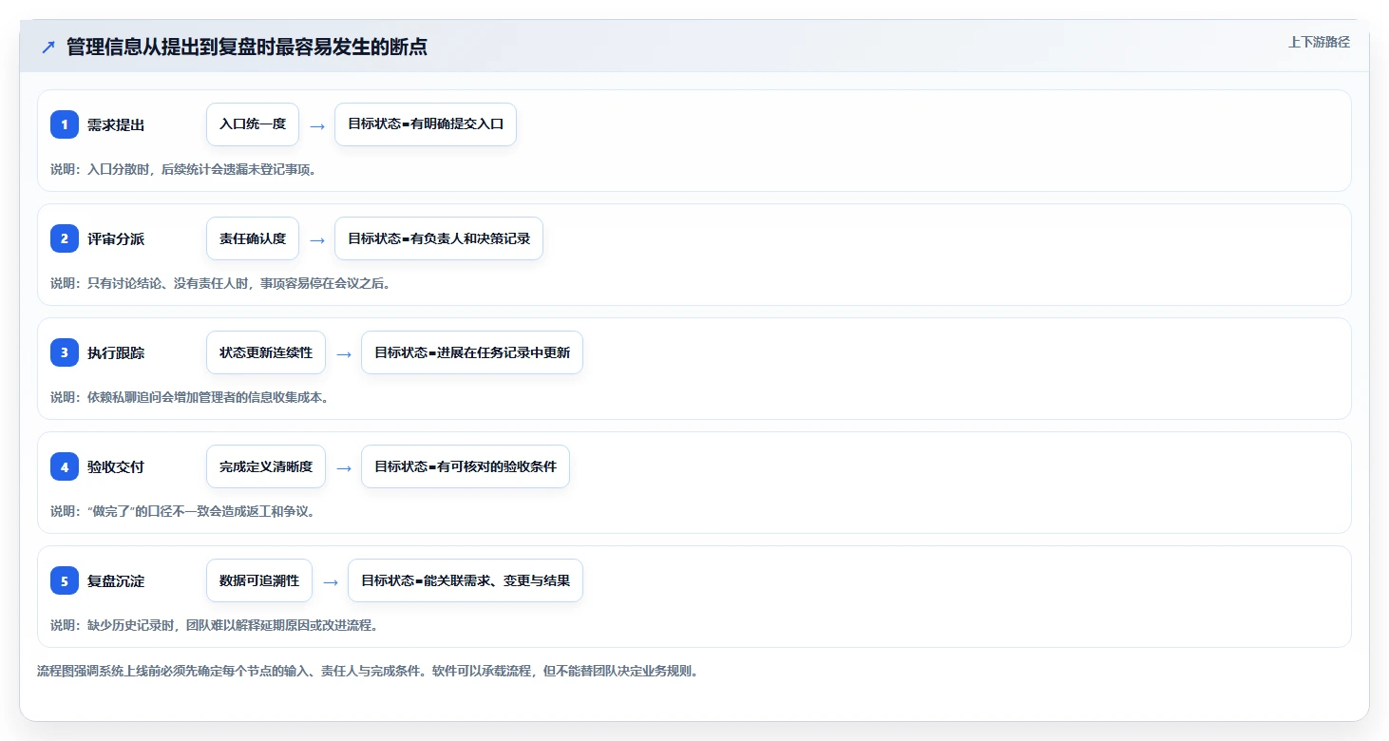This screenshot has width=1389, height=741.
Task: Click the note about 只有讨论结论、没有责任人时
Action: click(220, 283)
